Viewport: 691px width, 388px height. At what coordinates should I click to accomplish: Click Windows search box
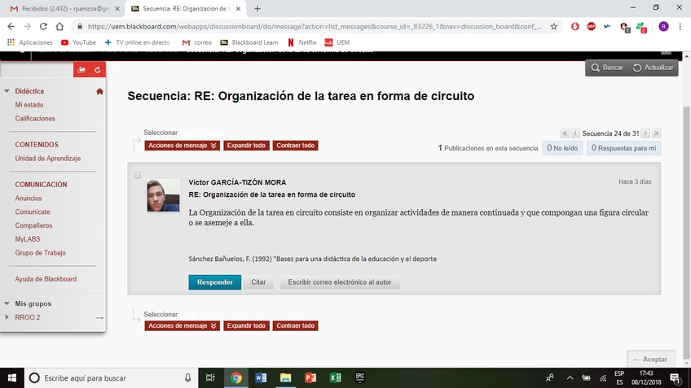point(111,378)
